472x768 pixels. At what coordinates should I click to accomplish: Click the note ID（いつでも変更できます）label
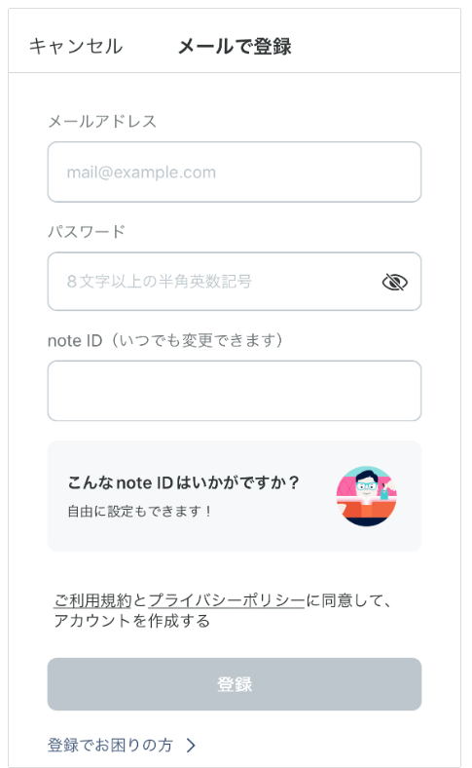tap(165, 340)
